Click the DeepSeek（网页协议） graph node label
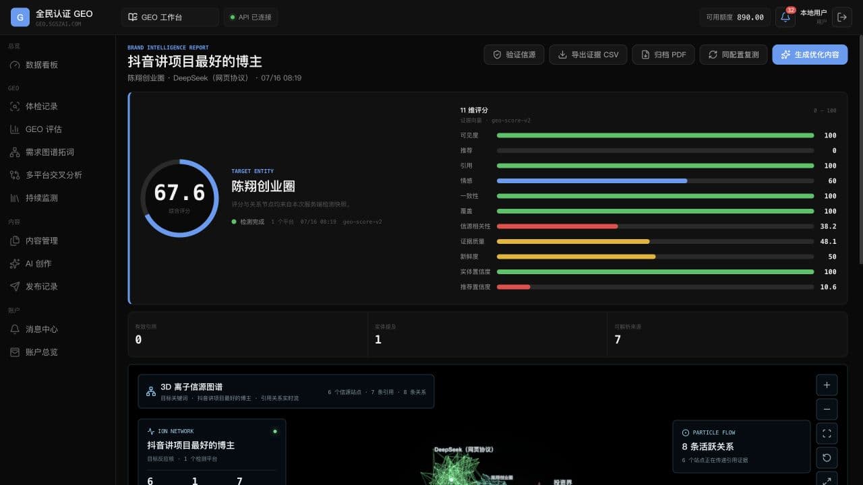The image size is (863, 485). tap(464, 449)
